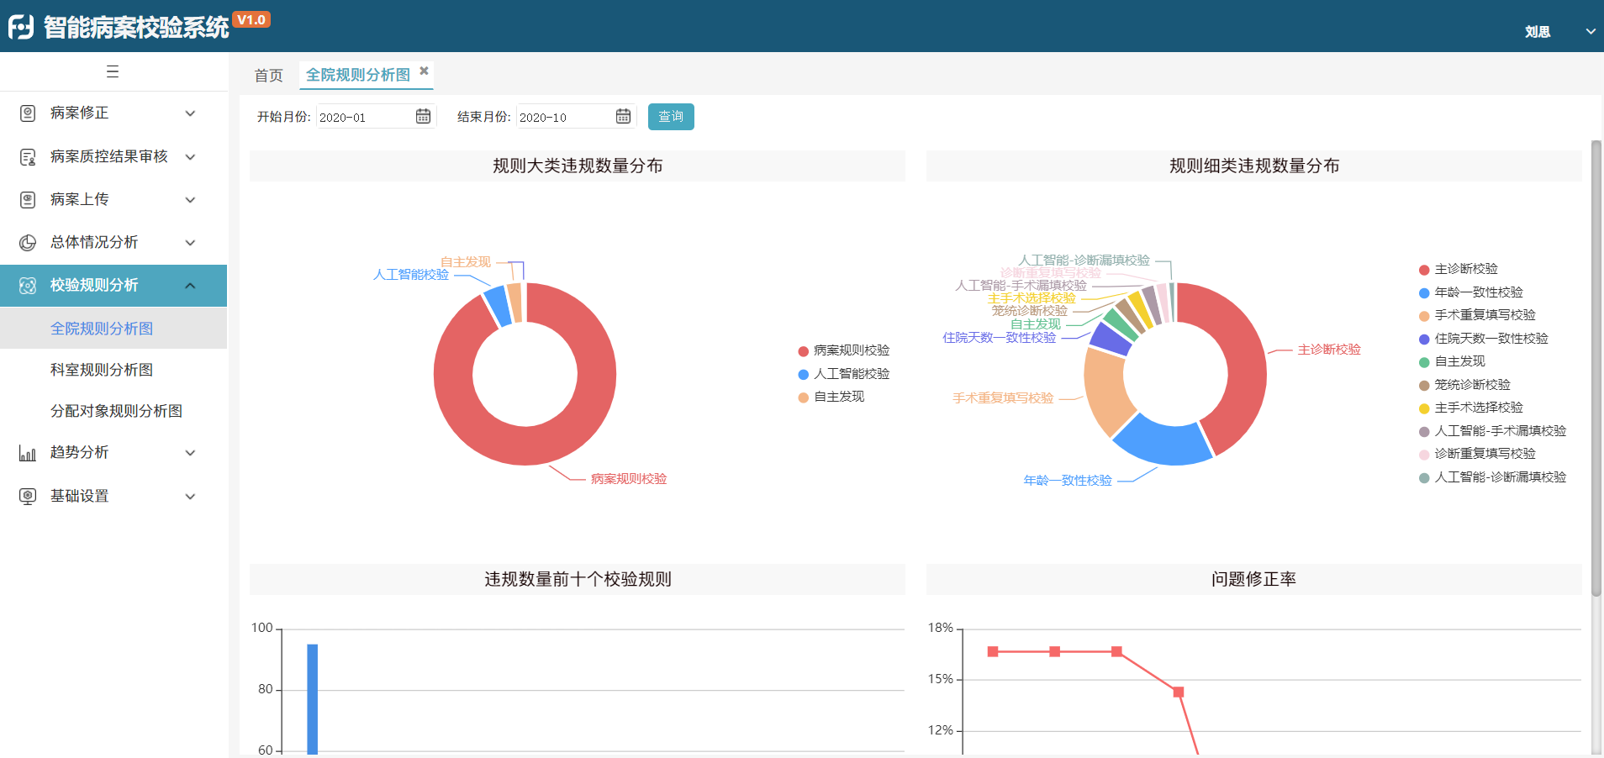Screen dimensions: 1604x758
Task: Expand the 病案质控结果审核 menu chevron
Action: point(191,157)
